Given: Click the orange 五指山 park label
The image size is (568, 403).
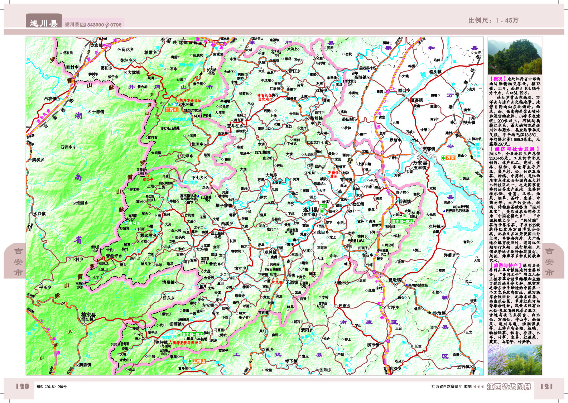Looking at the screenshot, I should (x=199, y=361).
